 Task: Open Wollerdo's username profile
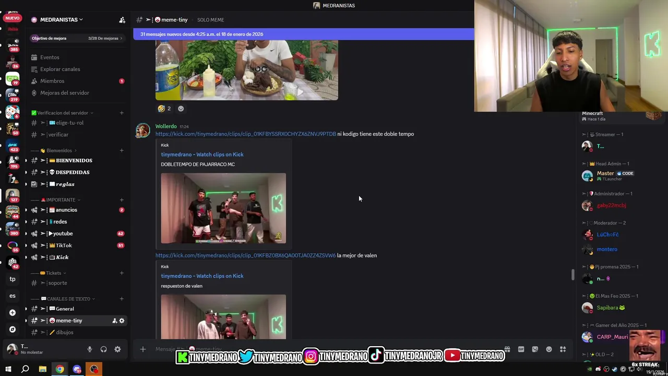pos(166,126)
